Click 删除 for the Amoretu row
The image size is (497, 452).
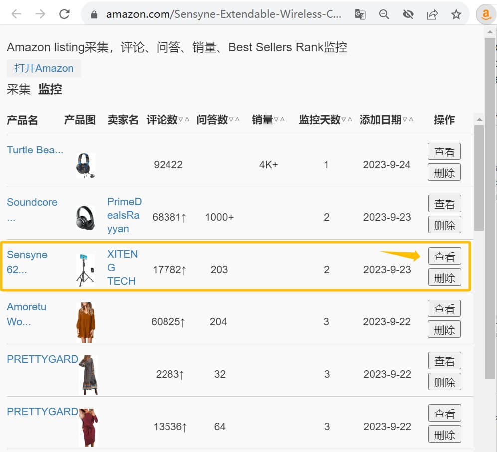pos(444,329)
